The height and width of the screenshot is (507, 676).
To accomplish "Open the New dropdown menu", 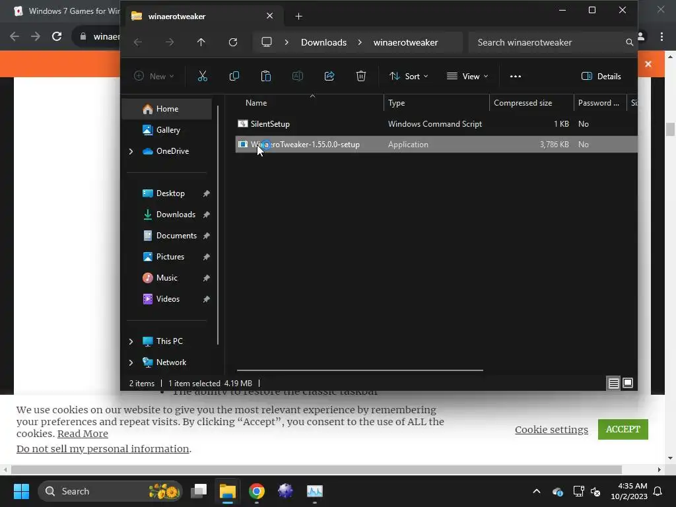I will 153,77.
